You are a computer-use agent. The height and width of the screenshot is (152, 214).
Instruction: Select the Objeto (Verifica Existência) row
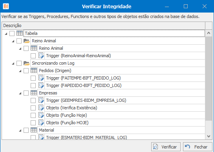point(125,108)
